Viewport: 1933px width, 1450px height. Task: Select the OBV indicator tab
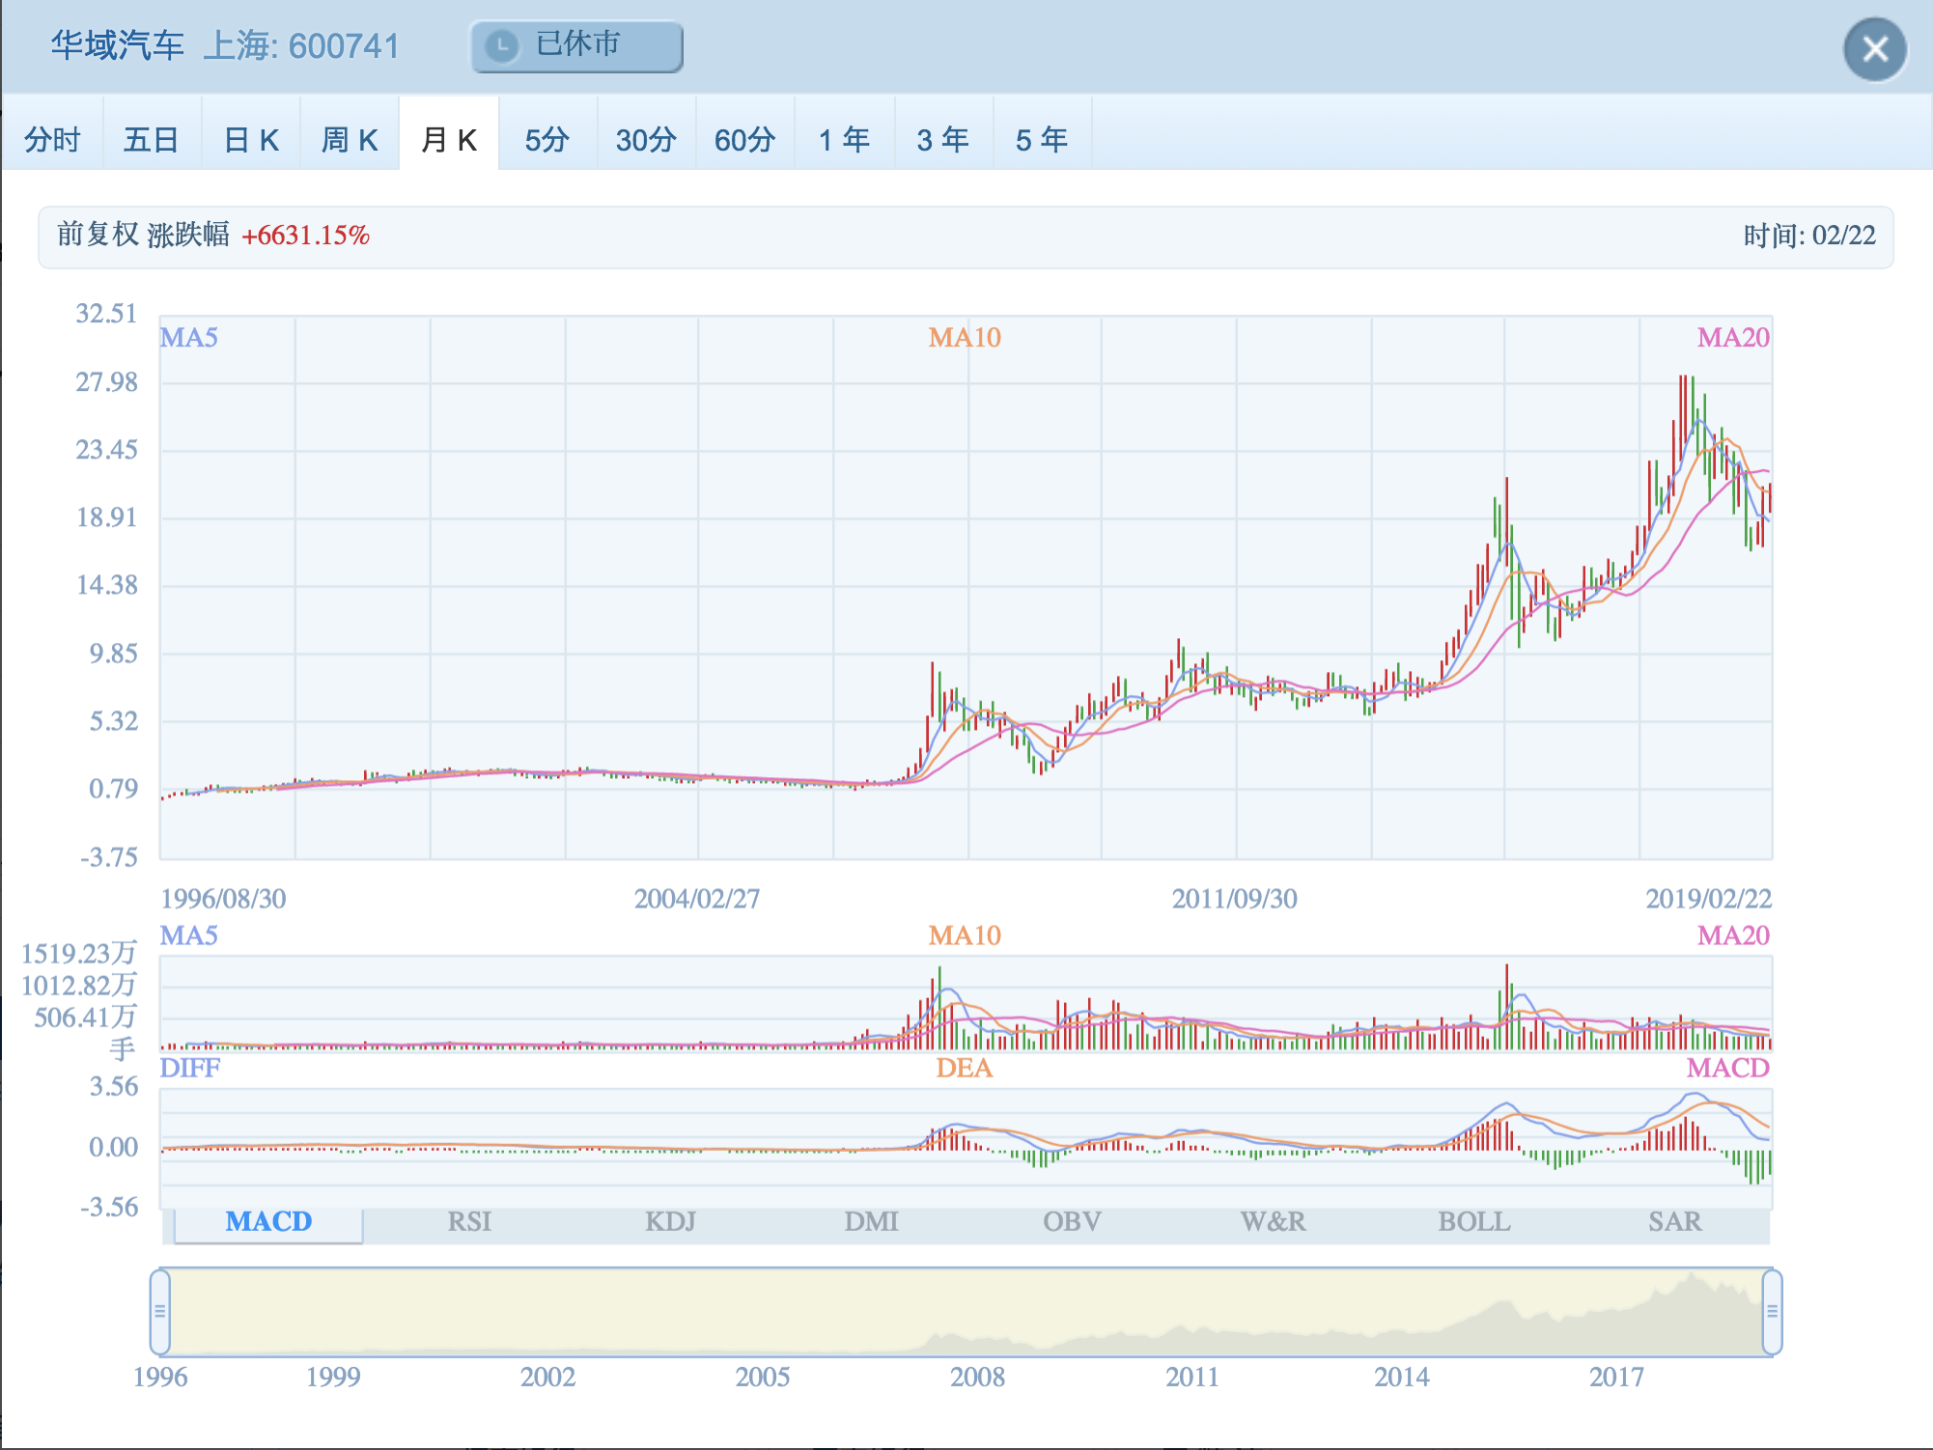click(1072, 1222)
